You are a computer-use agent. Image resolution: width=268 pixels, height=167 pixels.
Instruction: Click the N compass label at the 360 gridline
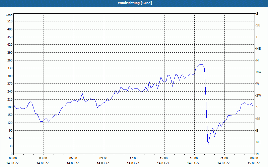257,60
